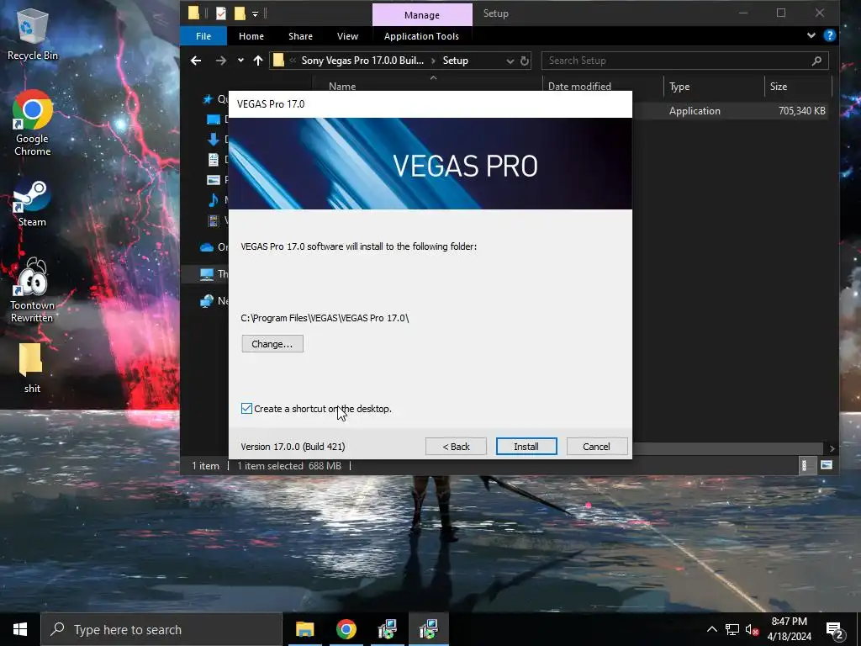This screenshot has height=646, width=861.
Task: Click the Search Setup field
Action: coord(684,61)
